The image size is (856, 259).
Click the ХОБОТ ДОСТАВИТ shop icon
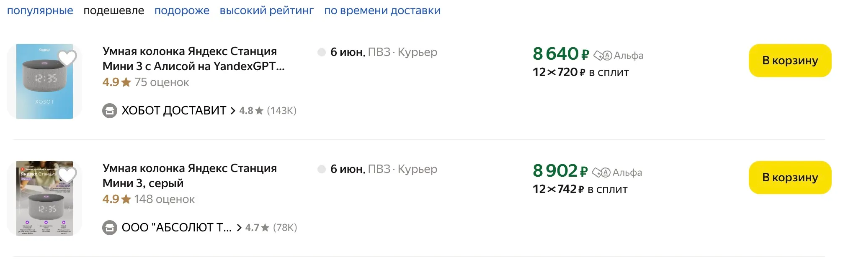click(x=110, y=111)
